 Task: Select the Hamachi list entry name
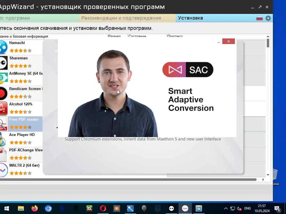(x=17, y=43)
